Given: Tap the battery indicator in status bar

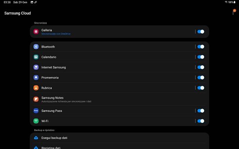Looking at the screenshot, I should [x=235, y=2].
